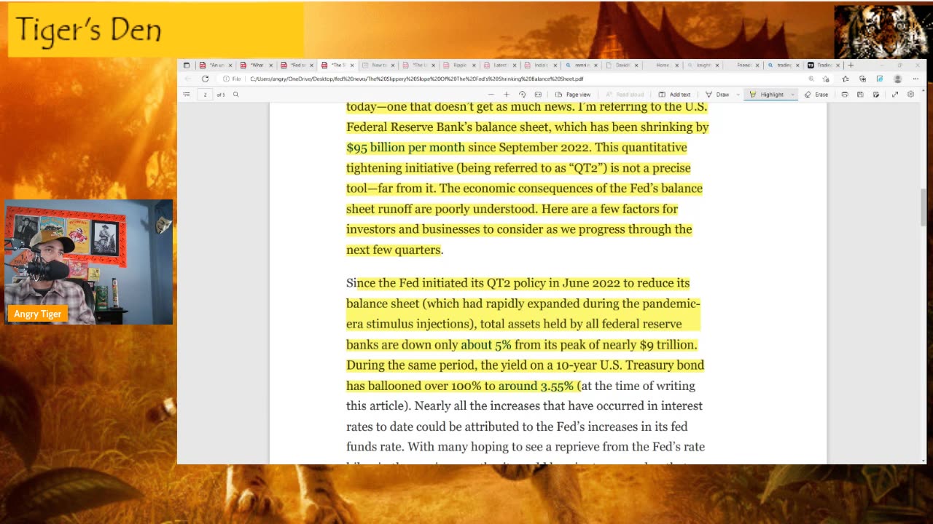Expand Draw tool options dropdown
933x524 pixels.
pyautogui.click(x=738, y=95)
